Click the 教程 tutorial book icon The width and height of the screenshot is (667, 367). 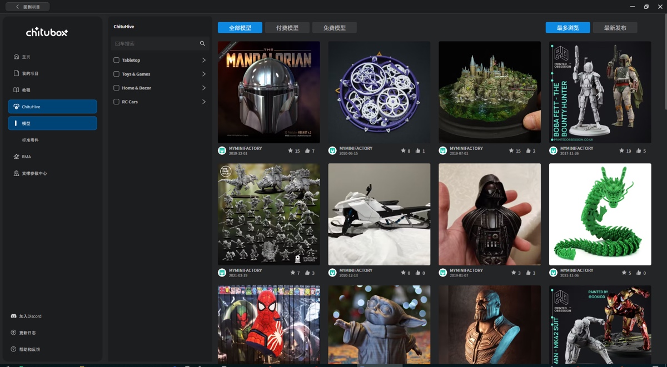[16, 90]
